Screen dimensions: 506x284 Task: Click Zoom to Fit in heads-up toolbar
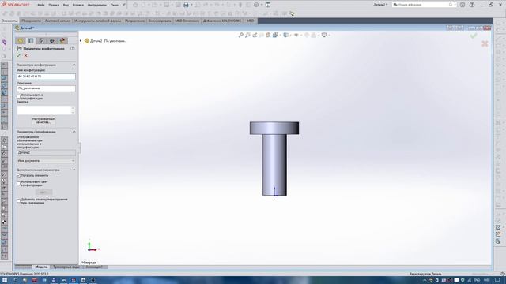pos(240,35)
